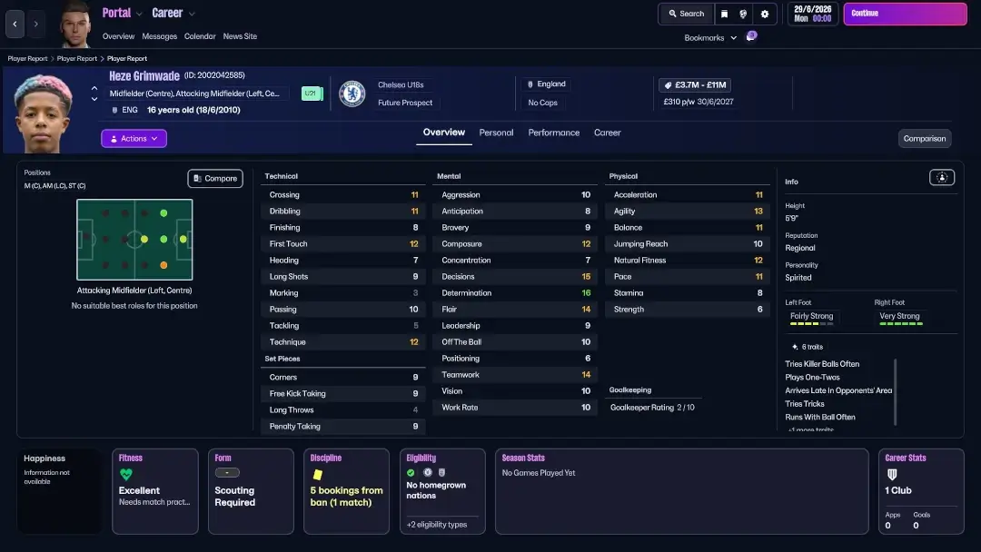Click the bookmark icon beside Search
Image resolution: width=981 pixels, height=552 pixels.
tap(725, 14)
